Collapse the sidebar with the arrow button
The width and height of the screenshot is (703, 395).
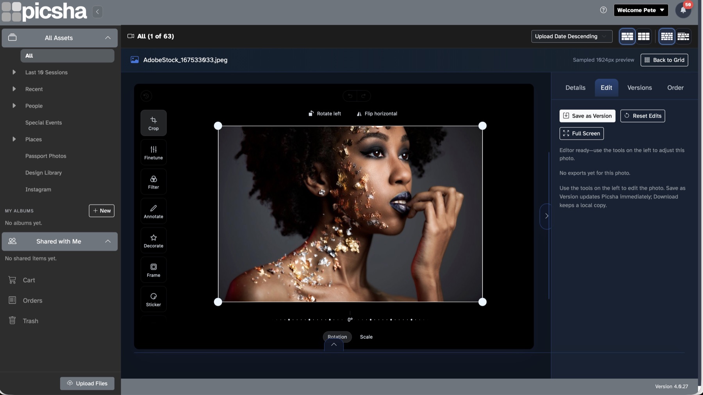(x=98, y=12)
